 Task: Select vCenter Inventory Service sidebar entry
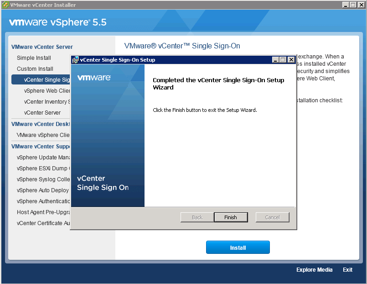[x=47, y=102]
